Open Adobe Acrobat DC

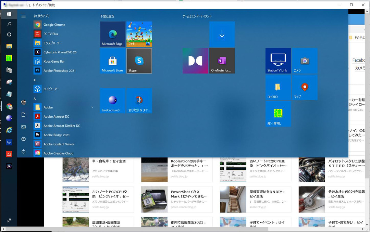point(56,117)
